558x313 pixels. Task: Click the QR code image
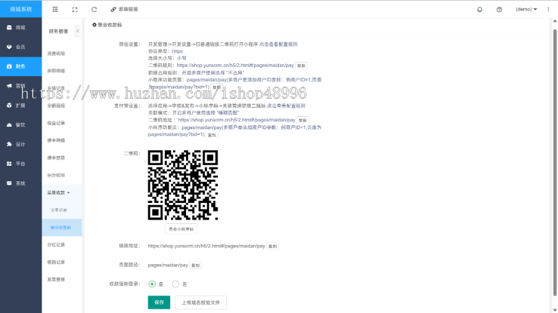(183, 185)
